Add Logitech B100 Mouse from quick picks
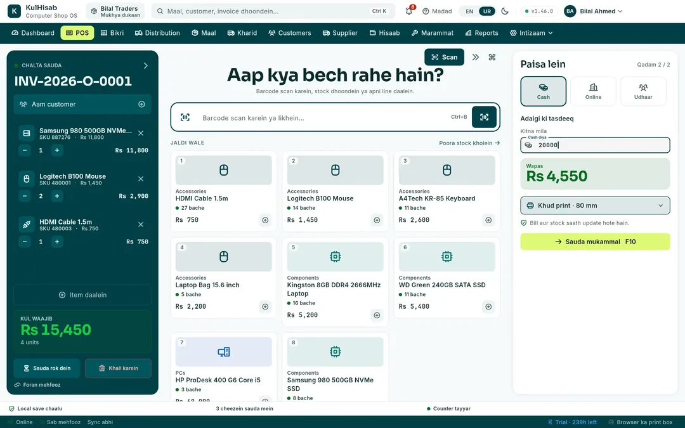Viewport: 685px width, 428px height. click(x=377, y=220)
